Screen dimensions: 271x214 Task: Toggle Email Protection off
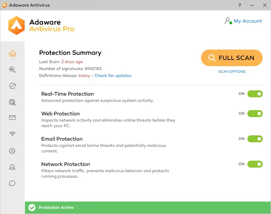click(x=255, y=139)
